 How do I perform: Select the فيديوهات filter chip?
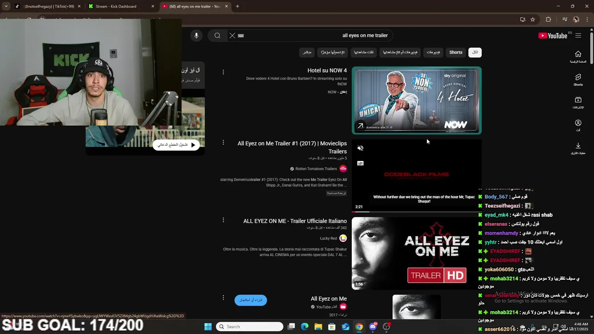click(x=433, y=52)
